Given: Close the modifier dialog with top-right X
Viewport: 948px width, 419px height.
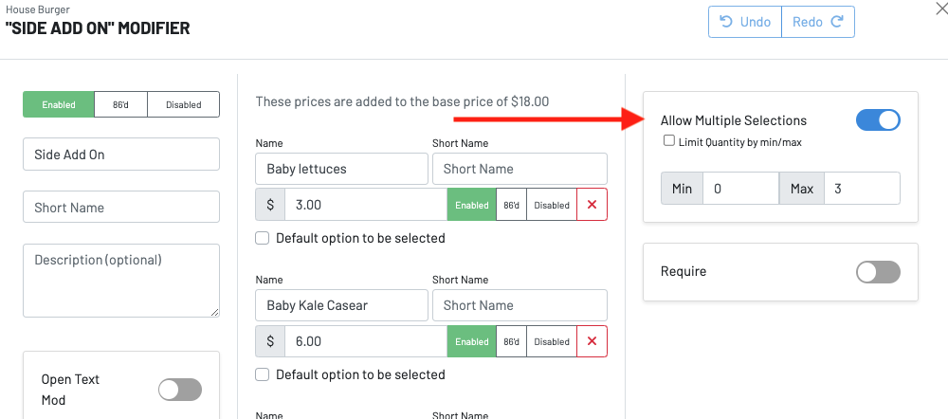Looking at the screenshot, I should click(940, 9).
